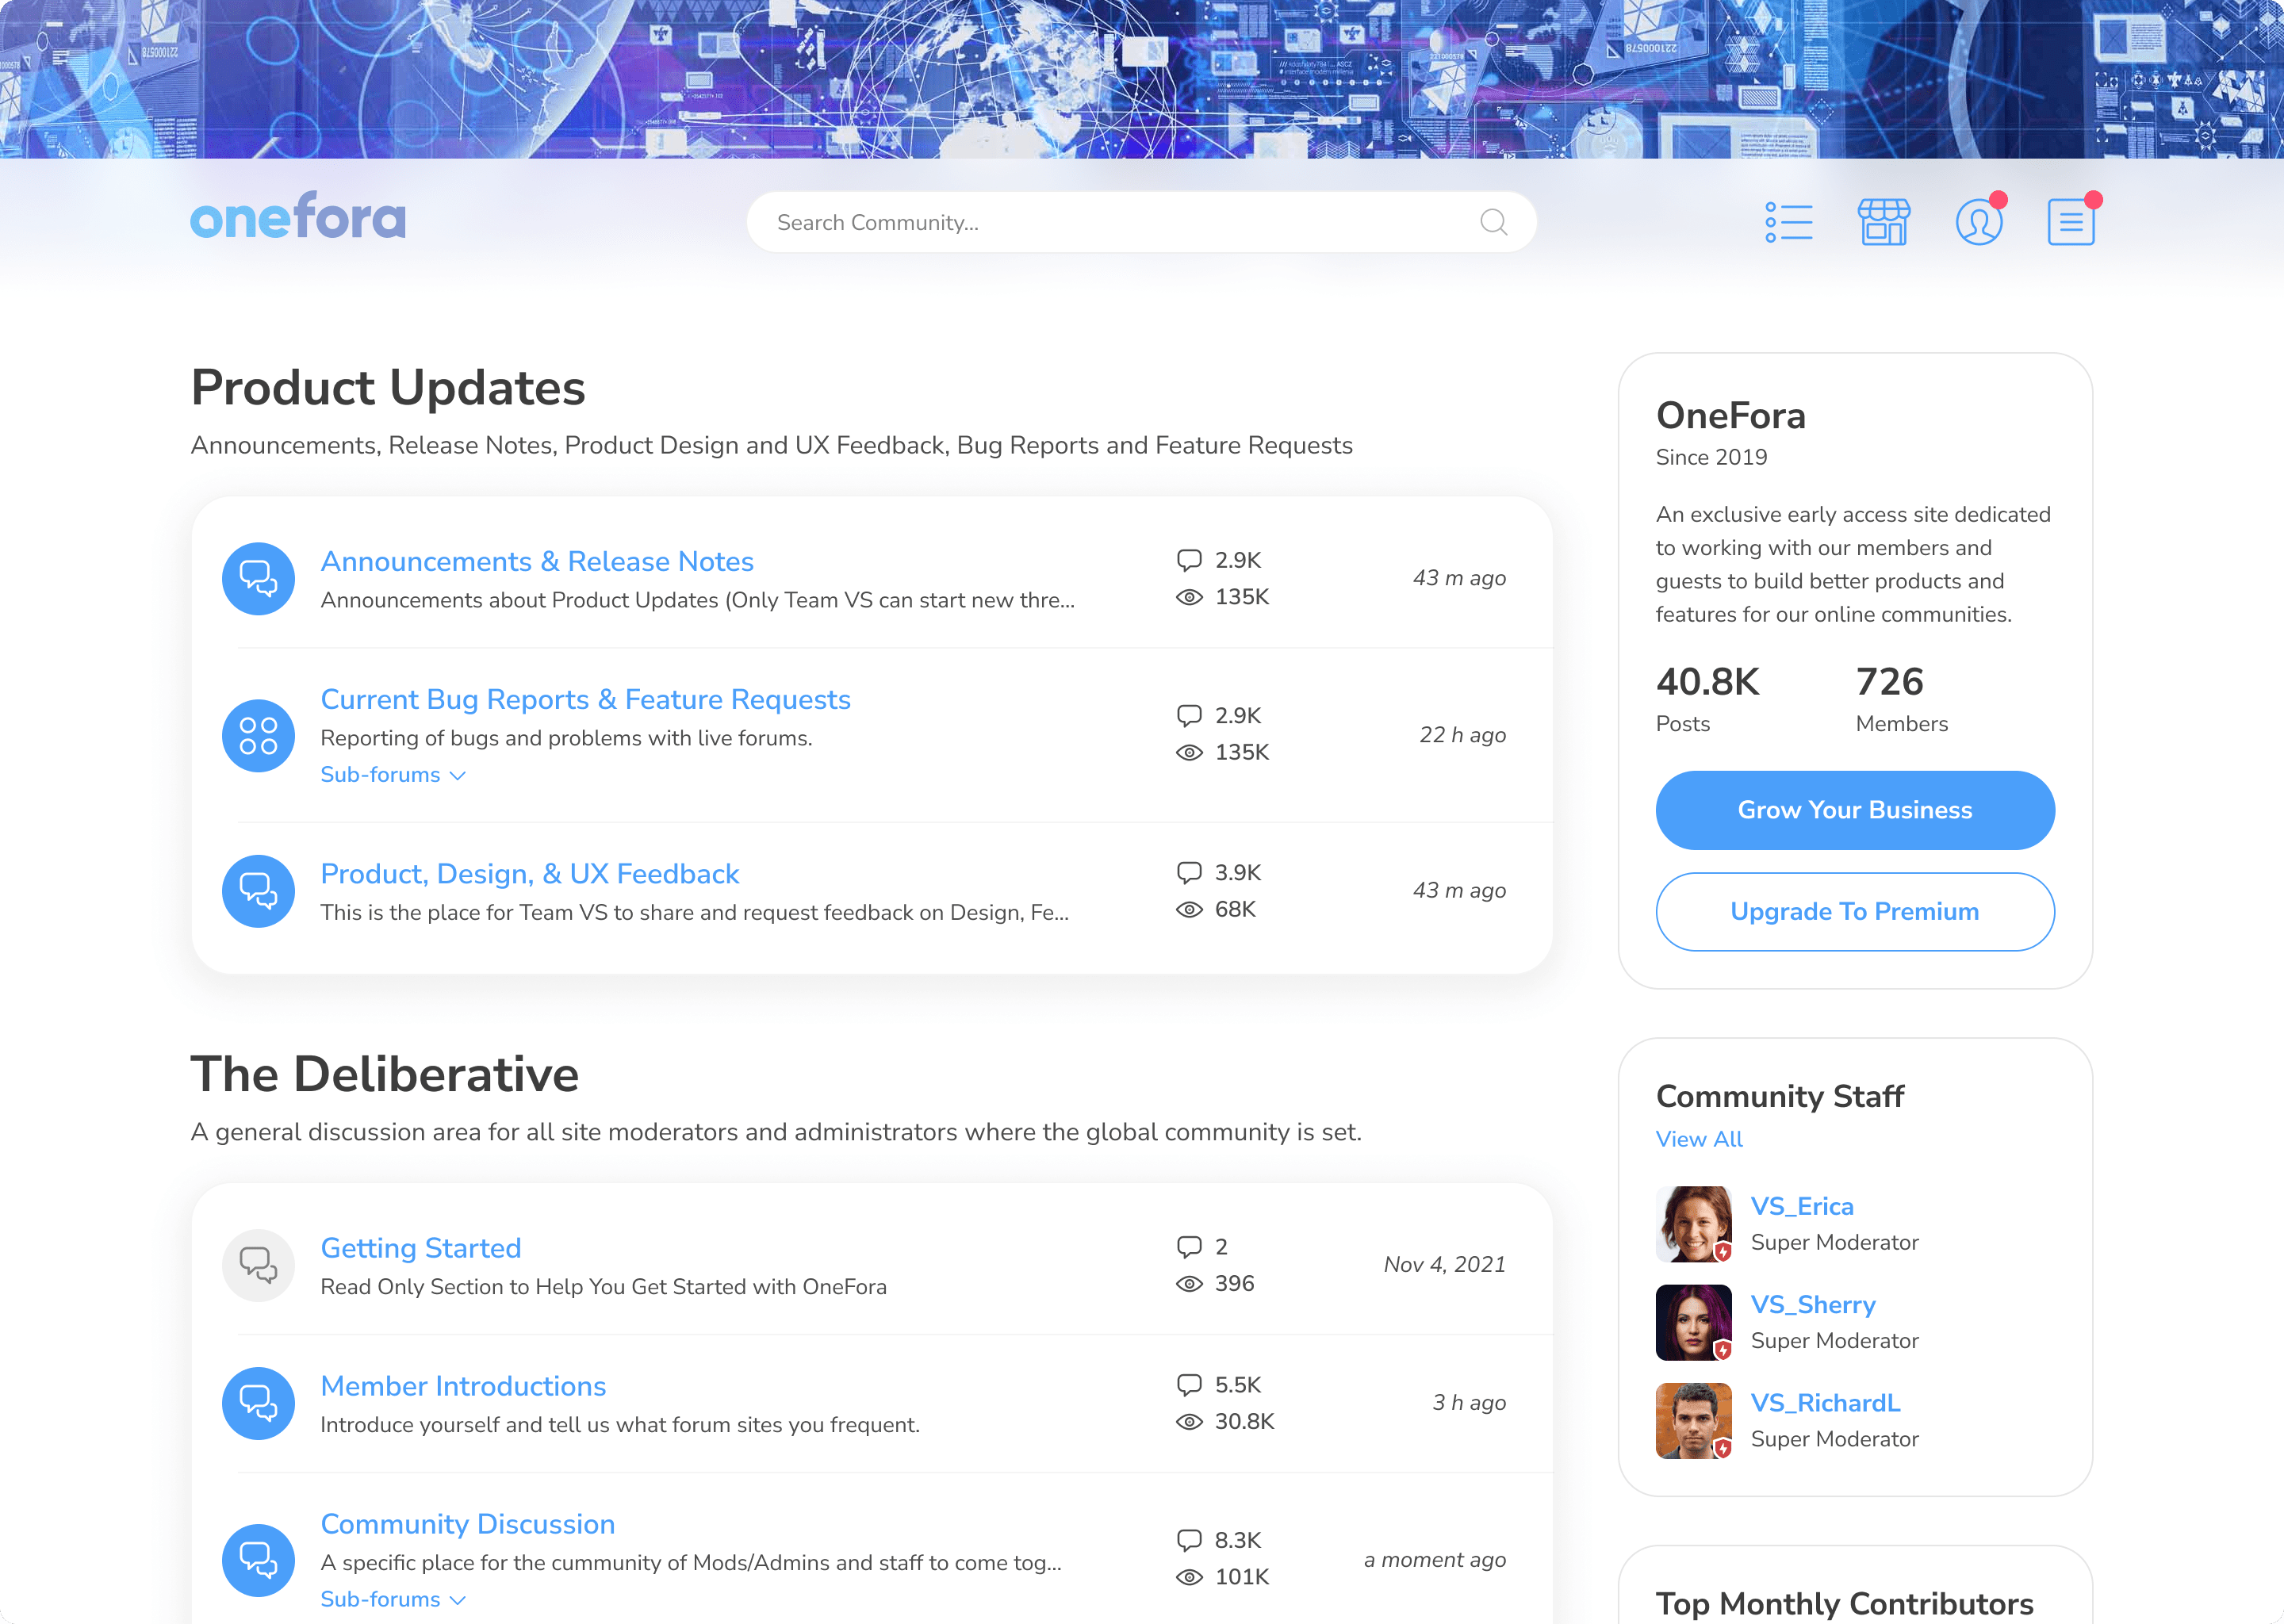Open the forum list icon in header
Screen dimensions: 2284x1624
point(1788,222)
